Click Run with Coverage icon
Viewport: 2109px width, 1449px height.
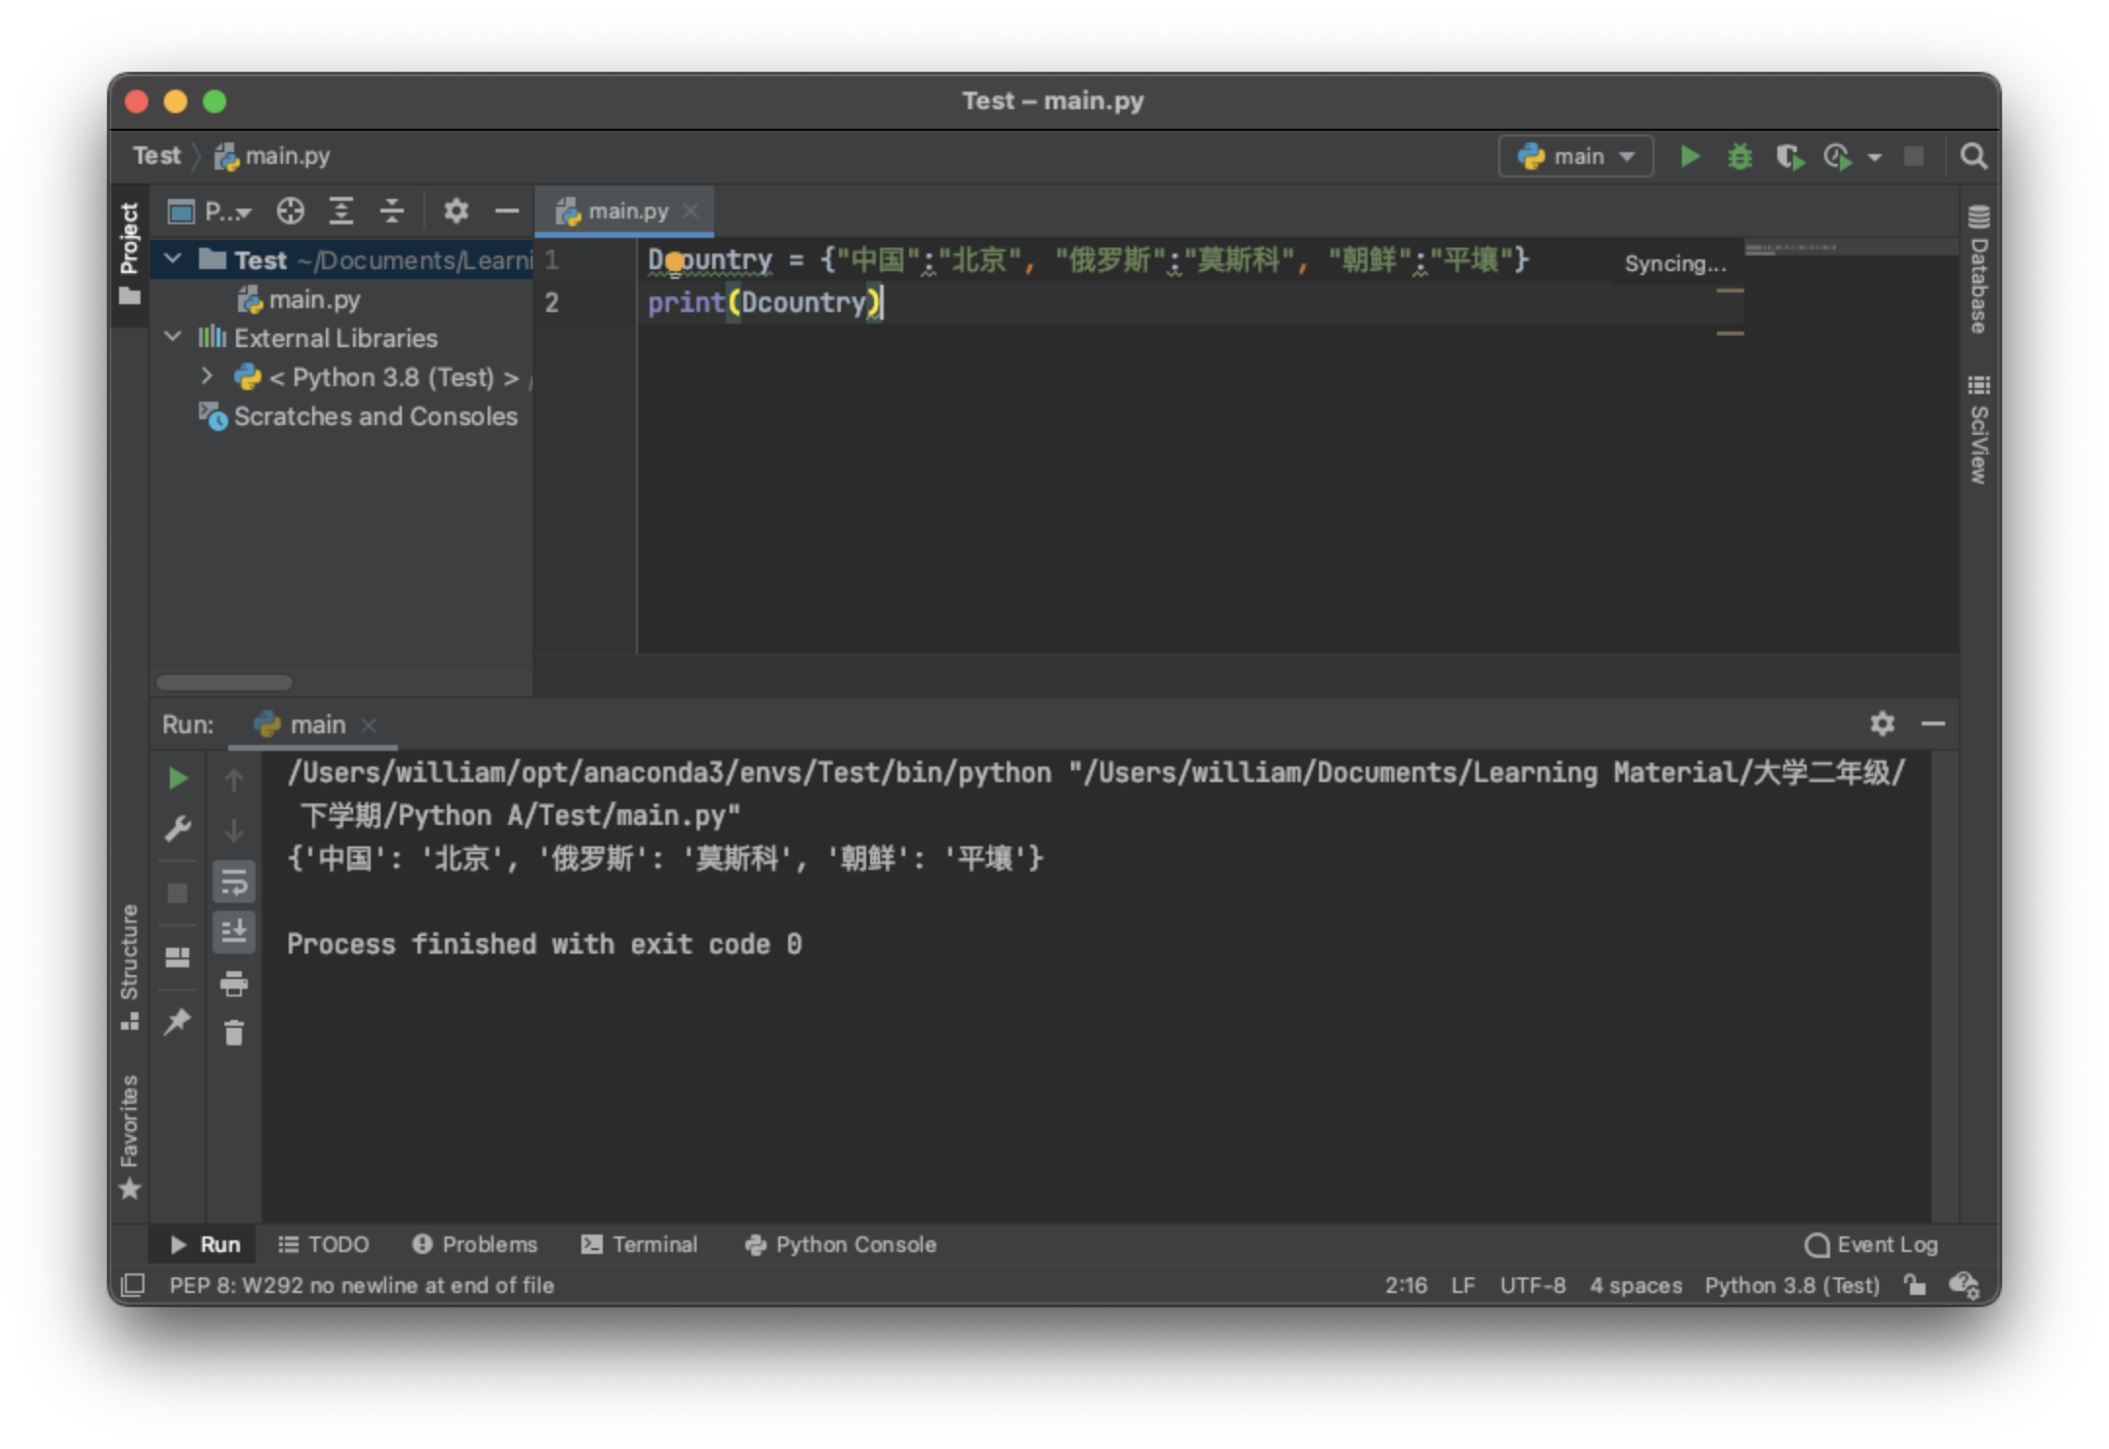pos(1789,157)
